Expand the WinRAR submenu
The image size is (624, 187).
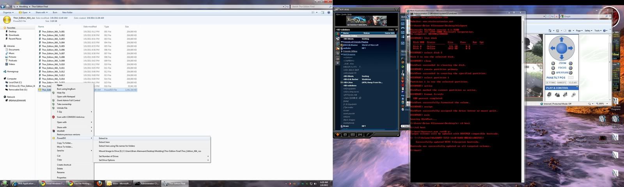(73, 131)
